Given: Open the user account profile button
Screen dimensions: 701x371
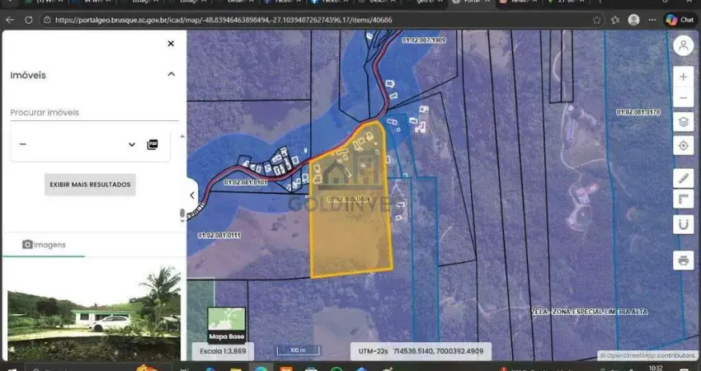Looking at the screenshot, I should pyautogui.click(x=683, y=46).
